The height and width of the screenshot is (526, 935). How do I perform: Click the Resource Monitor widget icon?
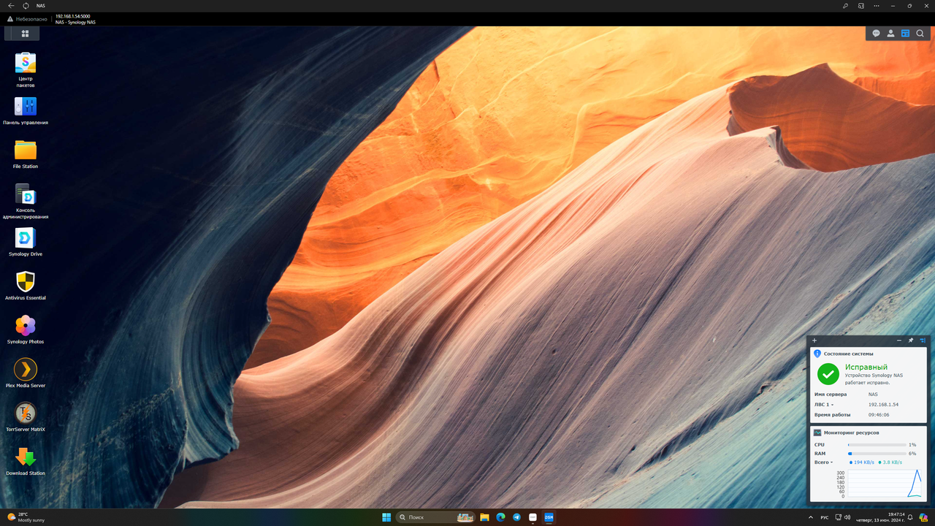(817, 432)
